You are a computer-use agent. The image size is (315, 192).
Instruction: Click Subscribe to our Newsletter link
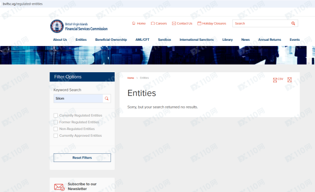(x=82, y=186)
